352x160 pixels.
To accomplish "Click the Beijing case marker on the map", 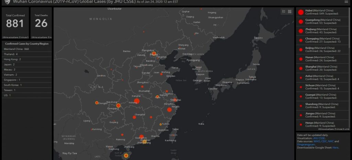I will pos(154,54).
